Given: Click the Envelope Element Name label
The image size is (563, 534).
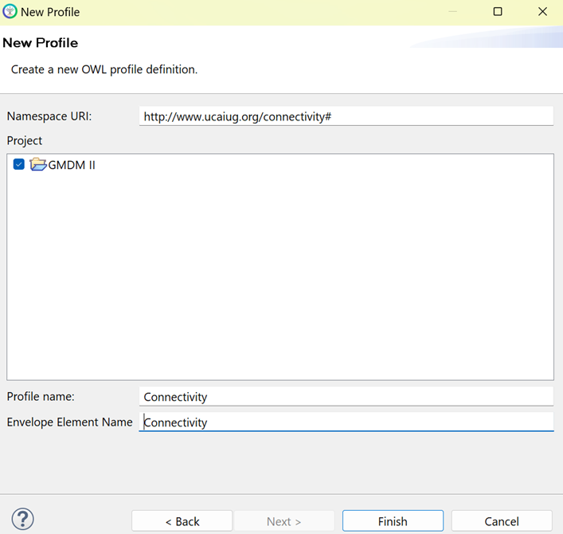Looking at the screenshot, I should (x=69, y=422).
